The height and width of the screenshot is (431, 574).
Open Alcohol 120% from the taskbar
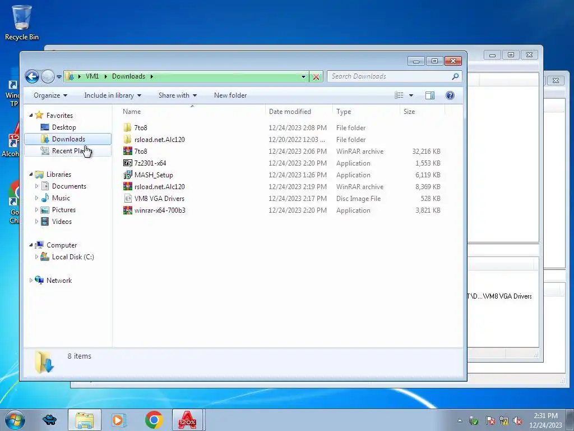pyautogui.click(x=187, y=420)
